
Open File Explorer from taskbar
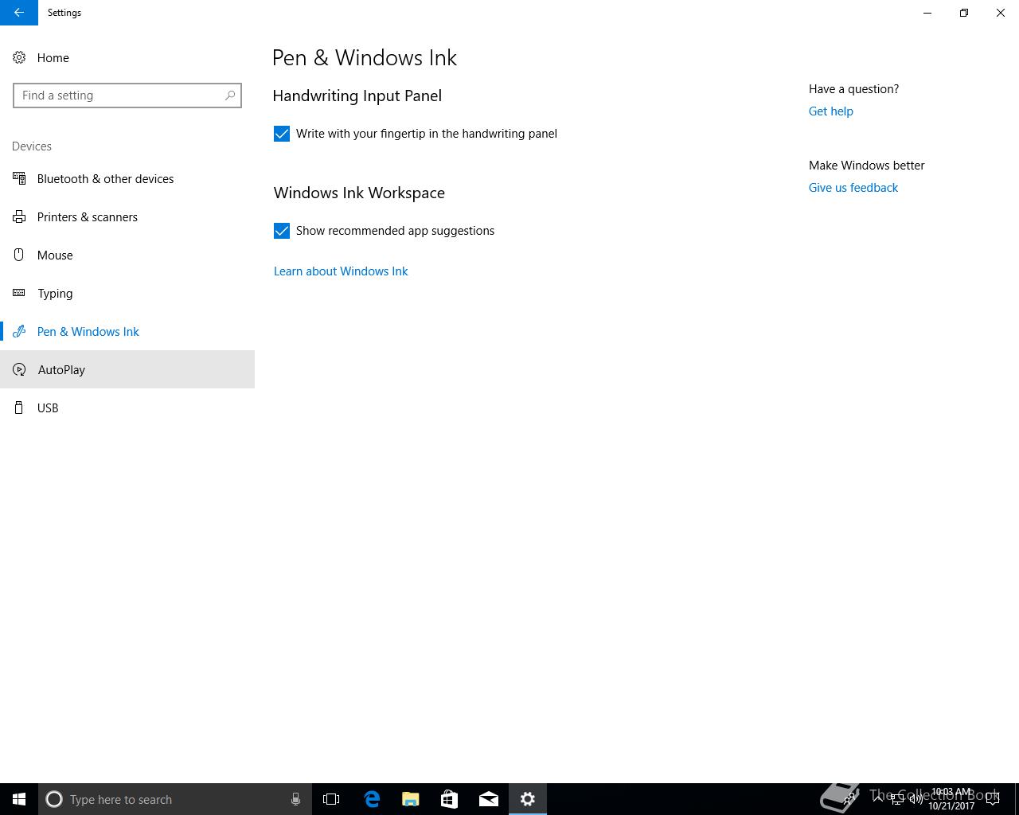[x=411, y=799]
